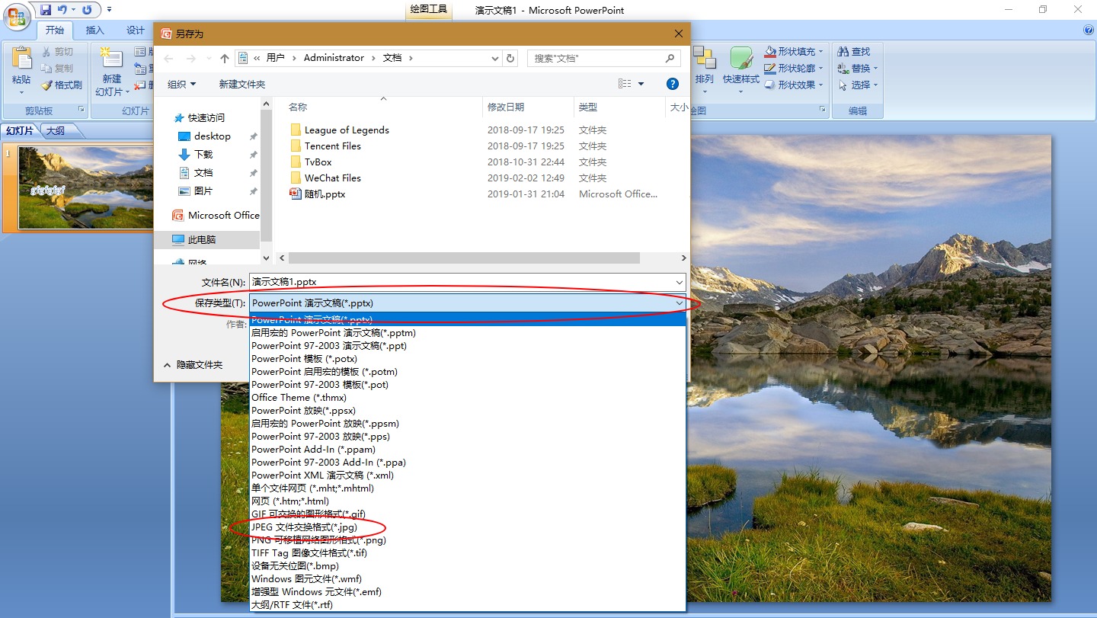Switch to the 设计 ribbon tab
1097x618 pixels.
coord(136,30)
